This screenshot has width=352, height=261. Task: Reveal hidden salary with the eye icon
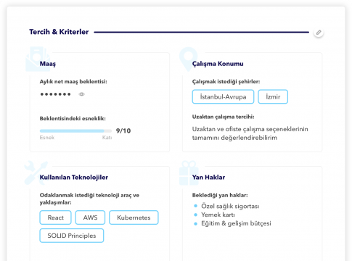[x=82, y=94]
